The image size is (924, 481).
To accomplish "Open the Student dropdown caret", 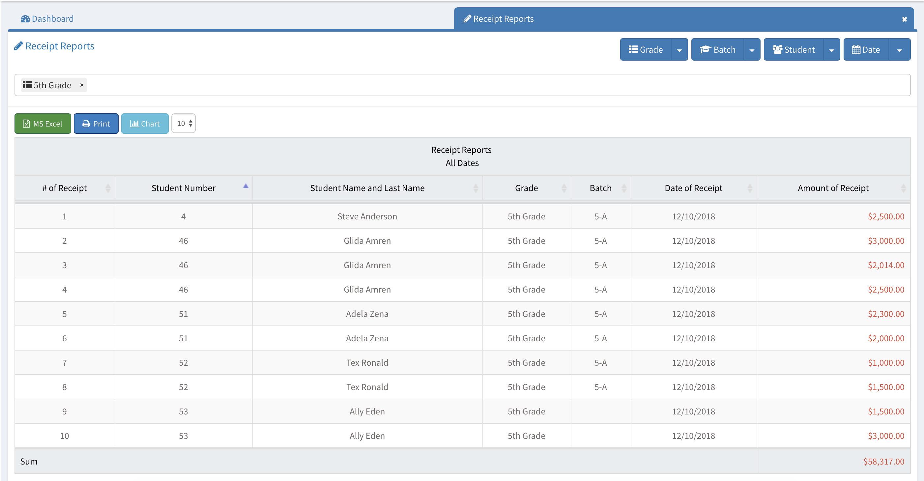I will click(831, 50).
